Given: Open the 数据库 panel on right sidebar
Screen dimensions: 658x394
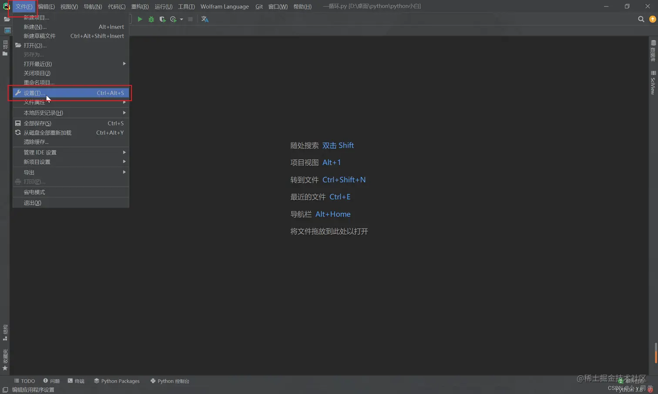Looking at the screenshot, I should (x=653, y=51).
